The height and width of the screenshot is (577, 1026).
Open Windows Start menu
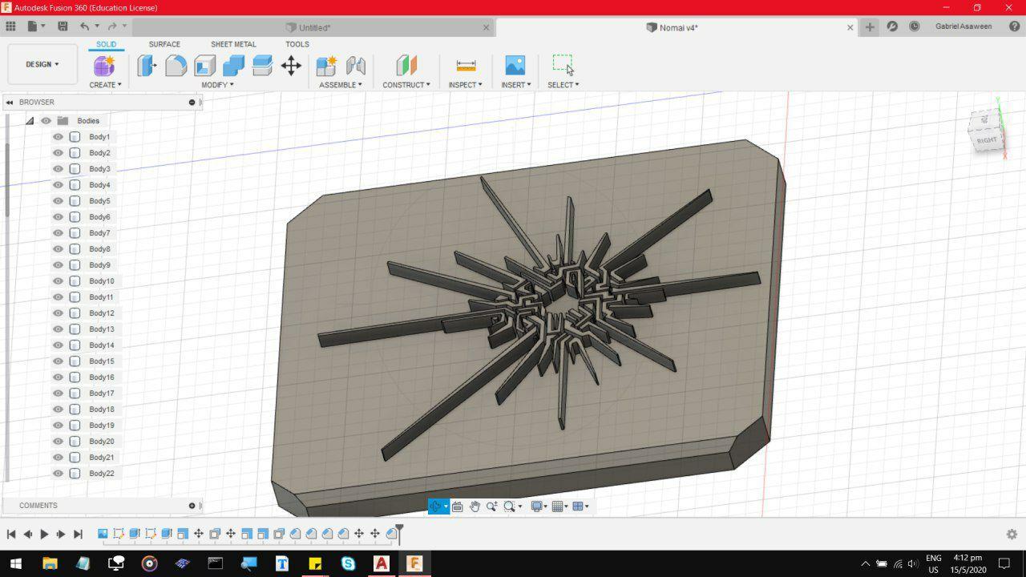pyautogui.click(x=15, y=563)
